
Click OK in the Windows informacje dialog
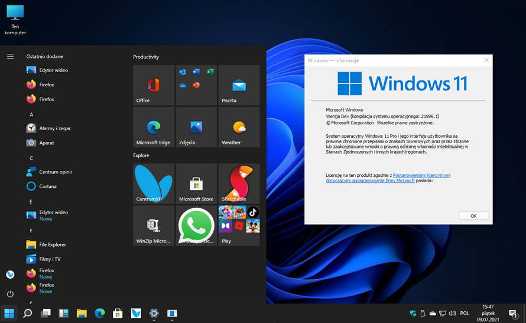point(473,216)
